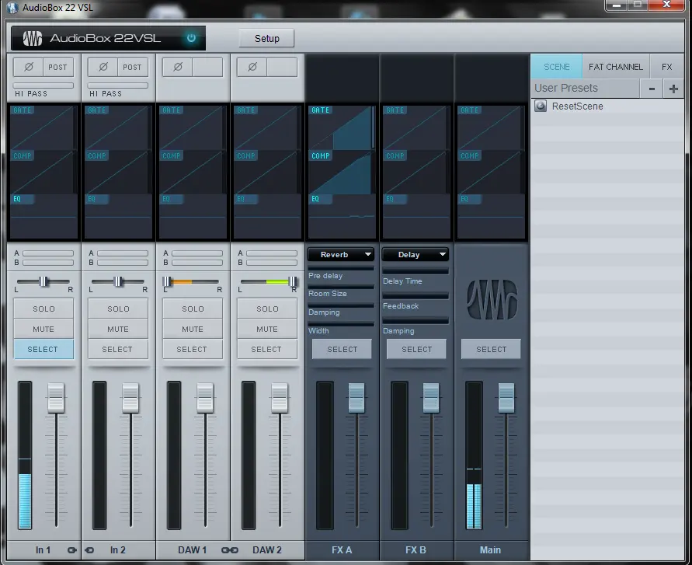
Task: Select the DAW 1 channel
Action: (x=193, y=350)
